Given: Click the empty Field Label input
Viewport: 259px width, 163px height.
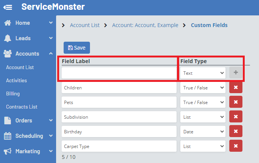Looking at the screenshot, I should point(119,73).
